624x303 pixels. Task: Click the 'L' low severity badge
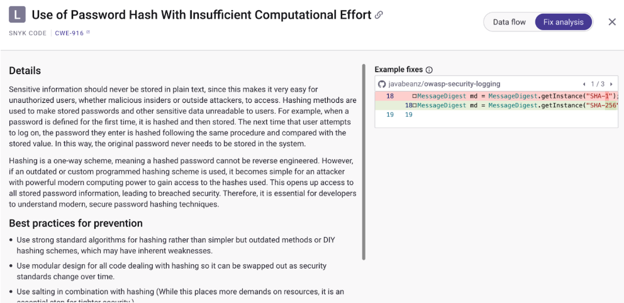(x=17, y=14)
